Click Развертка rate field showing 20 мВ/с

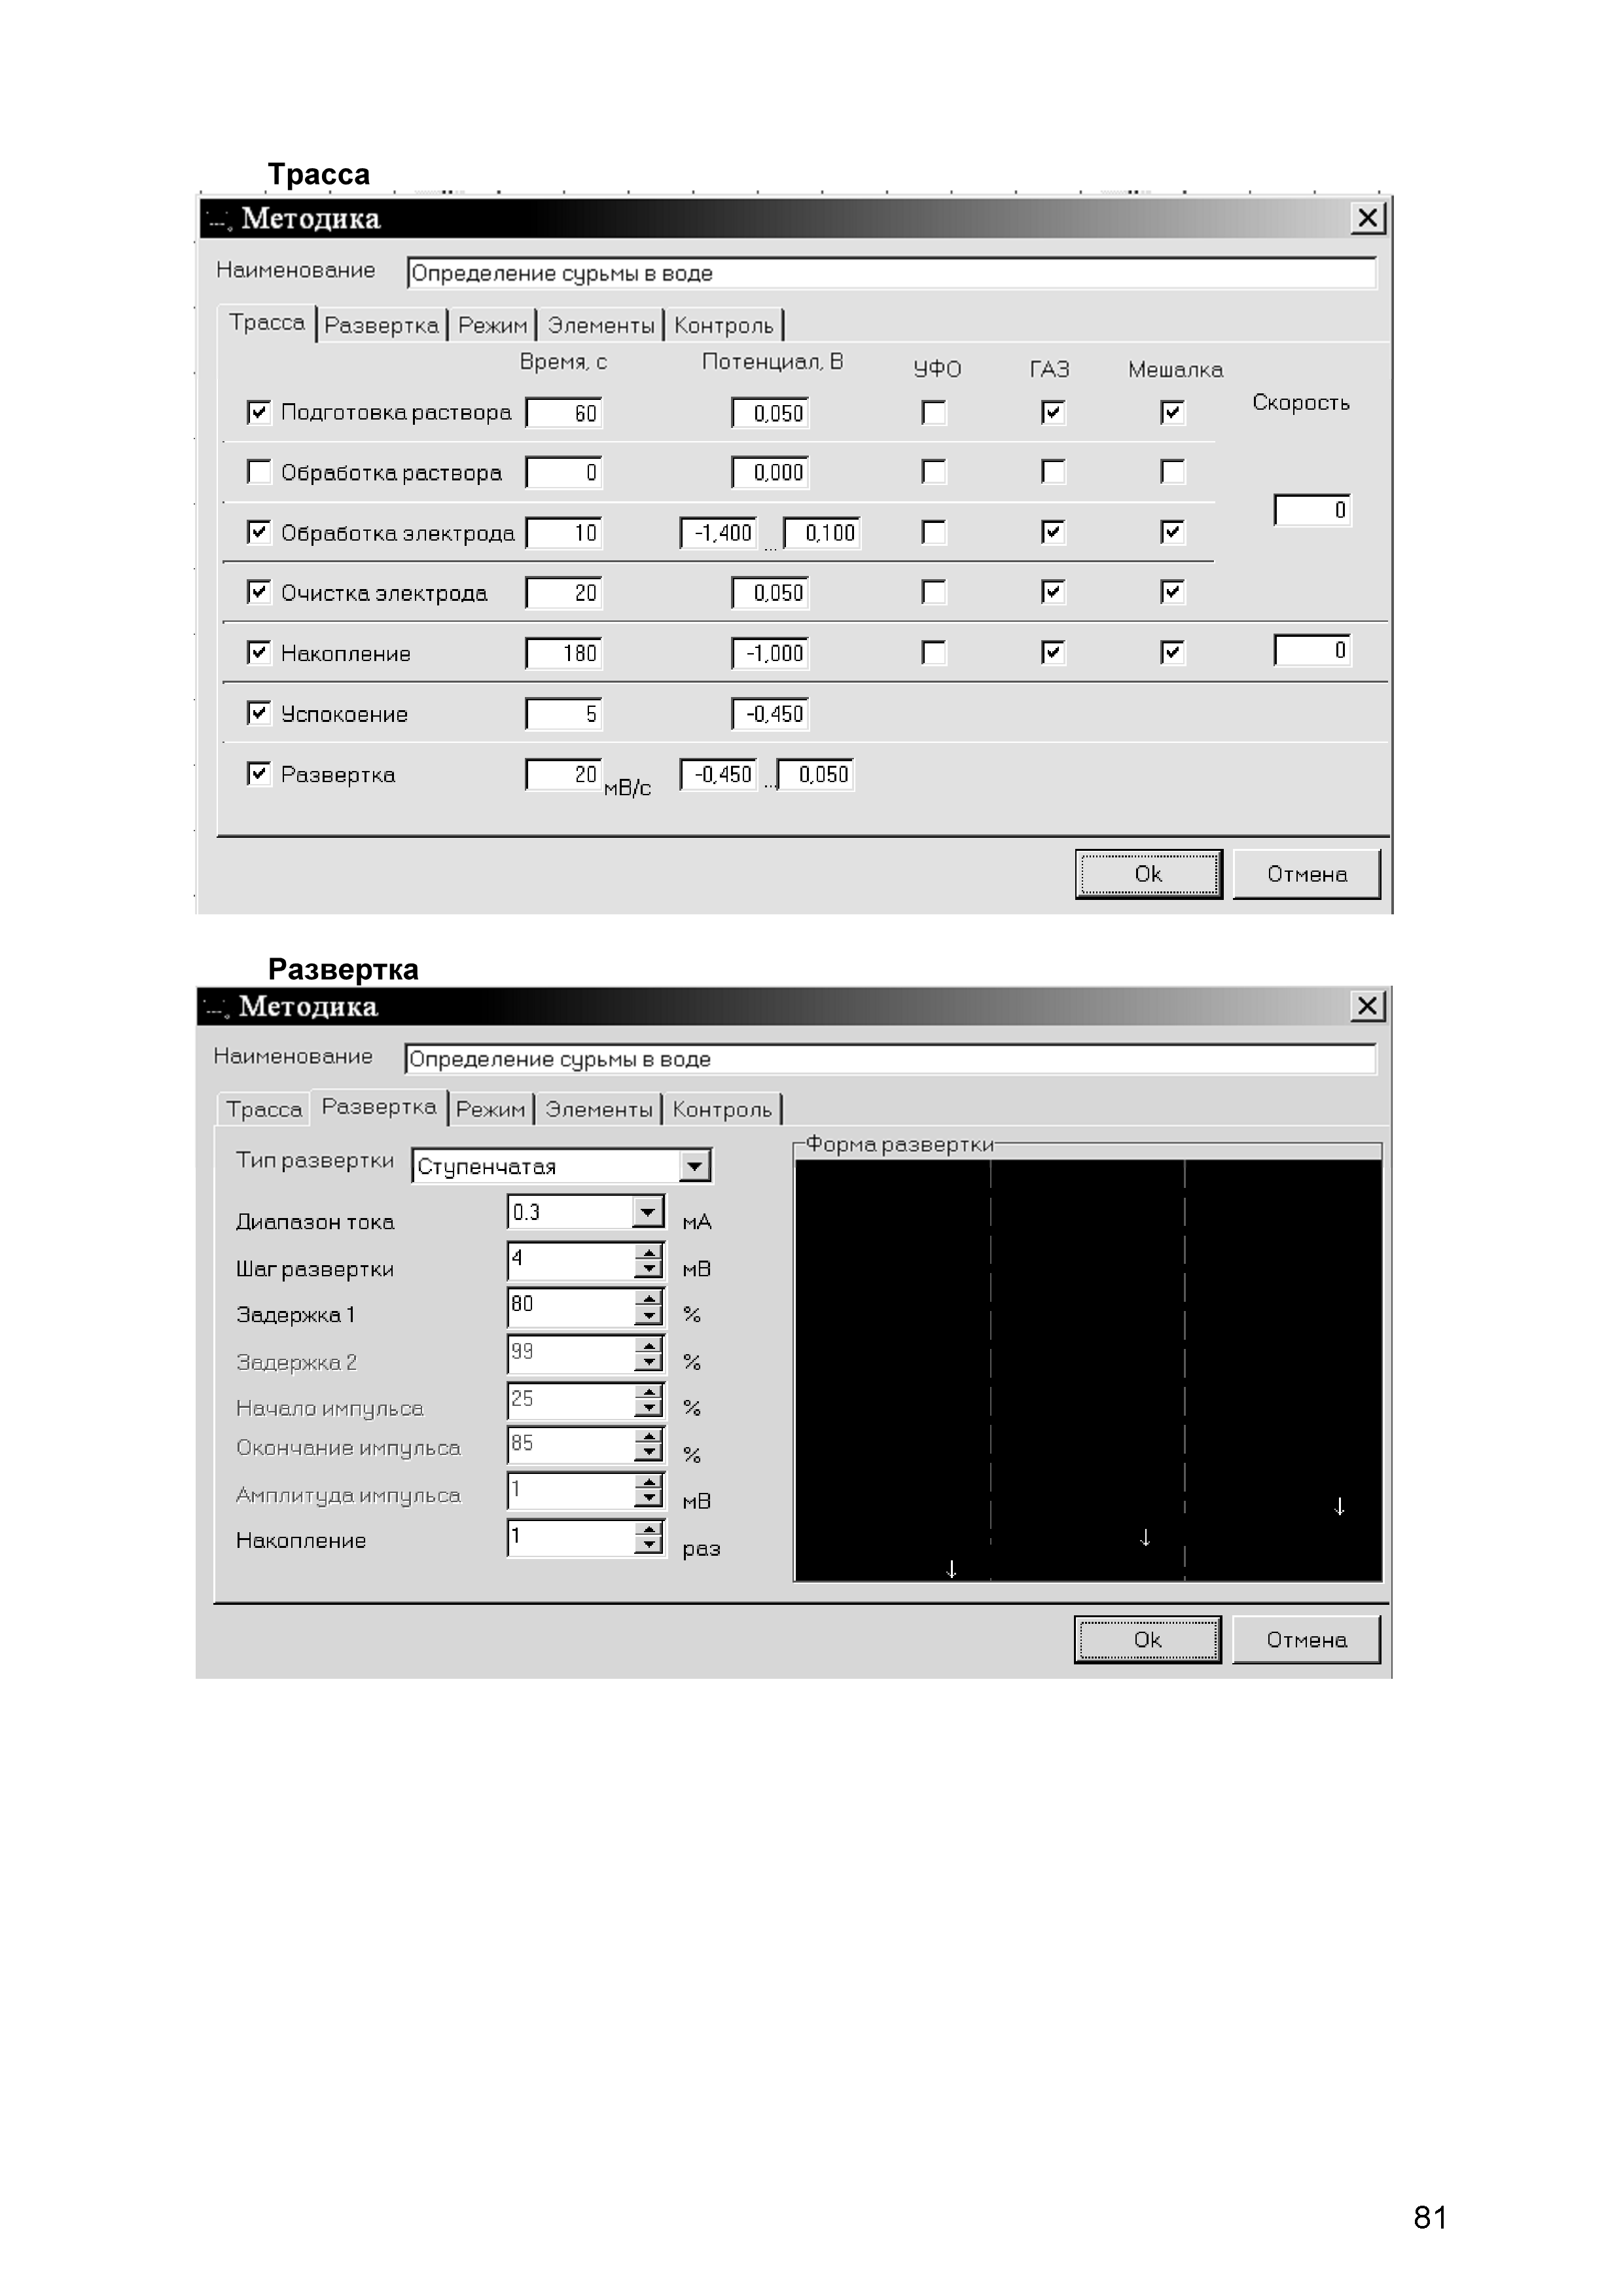(564, 774)
